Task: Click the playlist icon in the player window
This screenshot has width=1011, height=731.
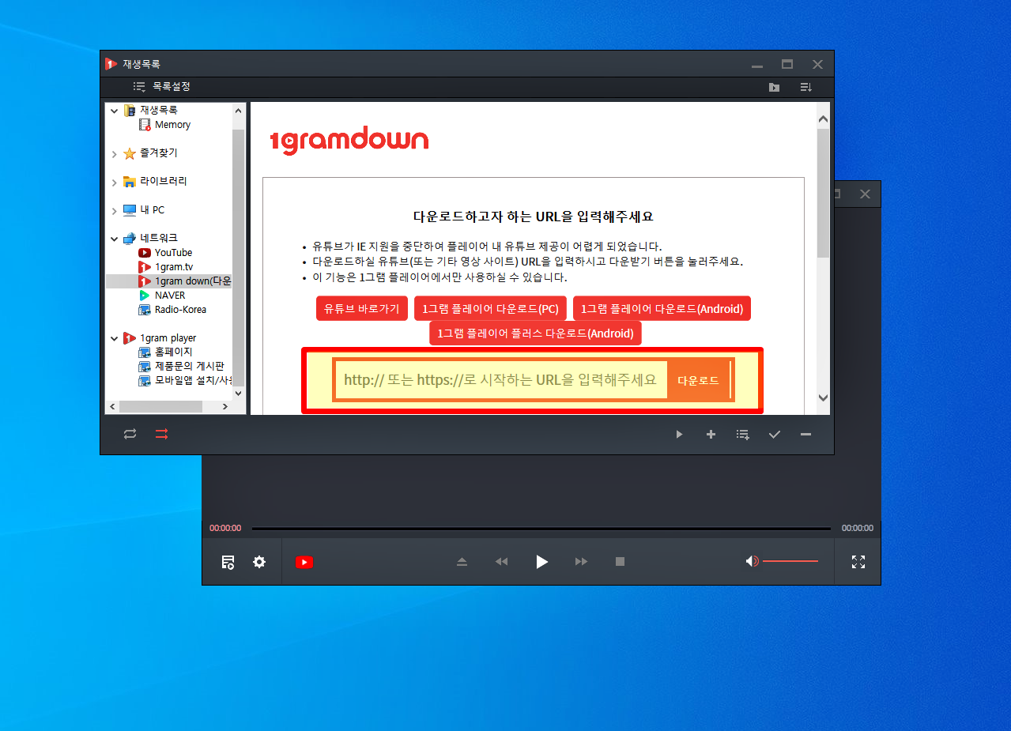Action: pos(228,562)
